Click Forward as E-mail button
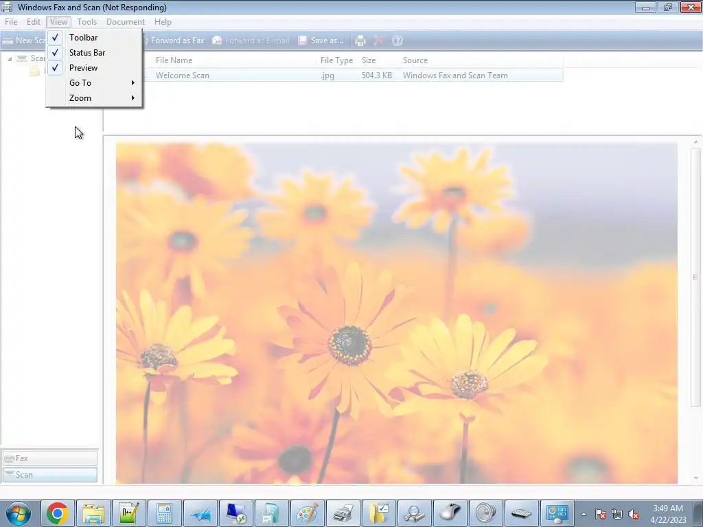 coord(251,40)
